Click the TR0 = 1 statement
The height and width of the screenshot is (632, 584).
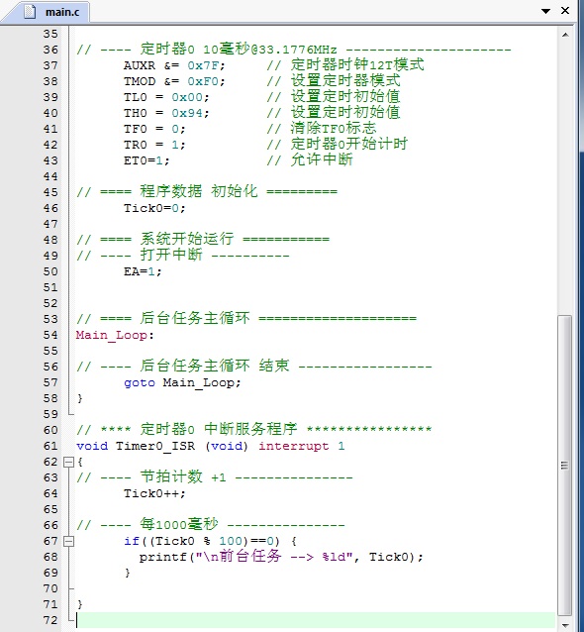(x=154, y=145)
